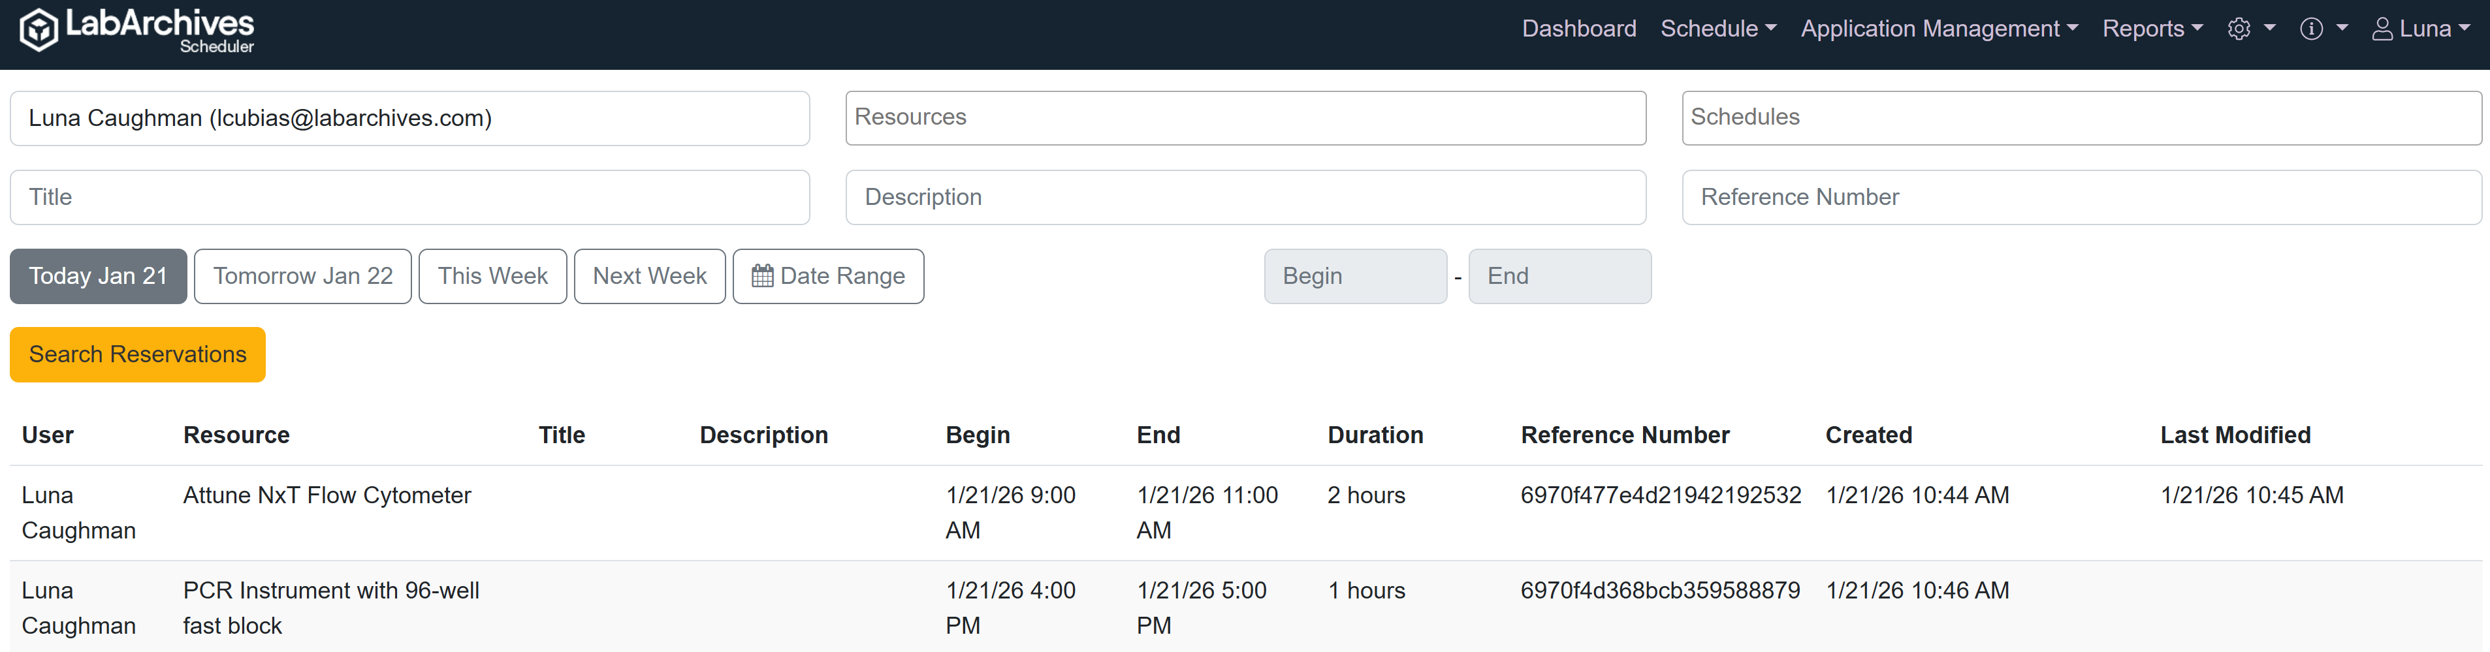Open the Attune NxT Flow Cytometer reservation row
Image resolution: width=2490 pixels, height=652 pixels.
pos(327,495)
